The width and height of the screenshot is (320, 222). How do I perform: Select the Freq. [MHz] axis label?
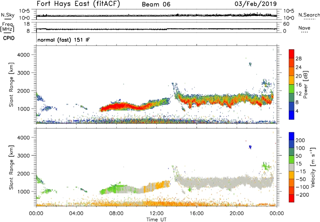(x=7, y=27)
